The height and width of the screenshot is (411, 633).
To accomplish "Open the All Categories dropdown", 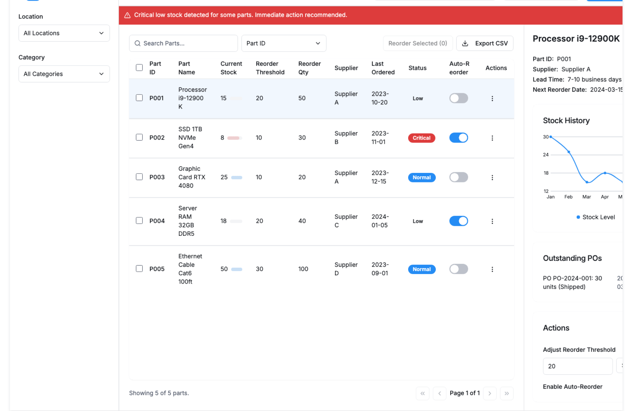I will click(64, 74).
